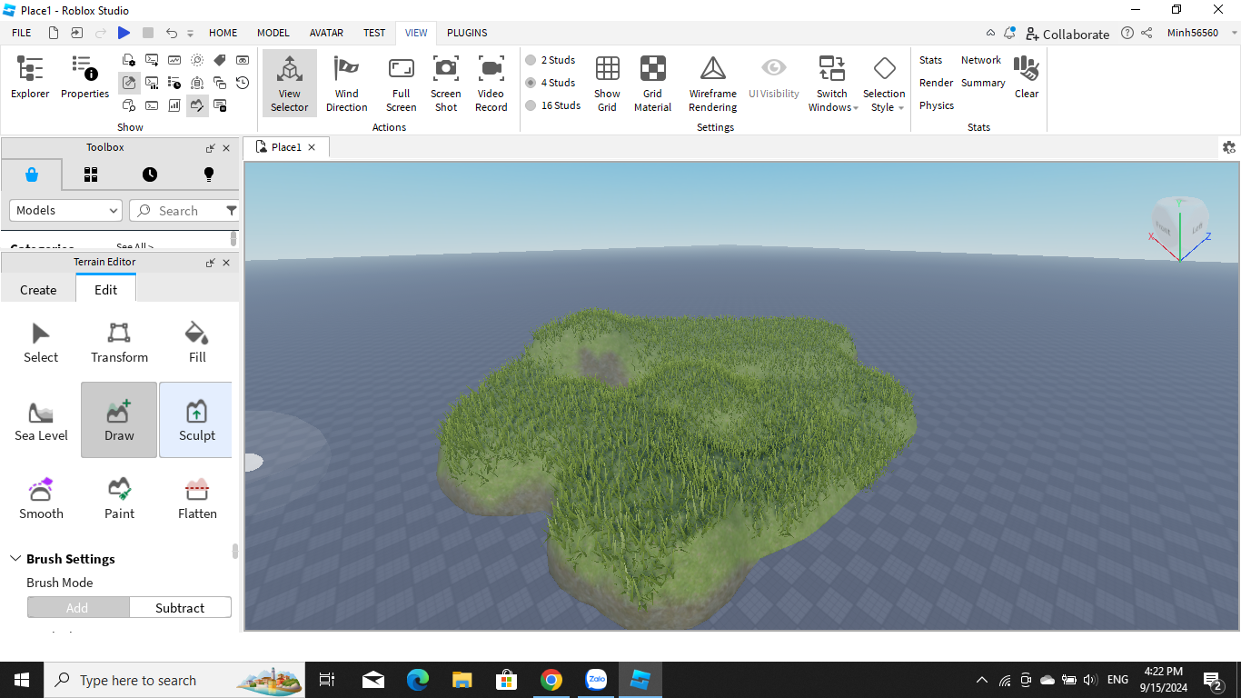This screenshot has width=1241, height=698.
Task: Choose the terrain Paint tool
Action: click(x=119, y=498)
